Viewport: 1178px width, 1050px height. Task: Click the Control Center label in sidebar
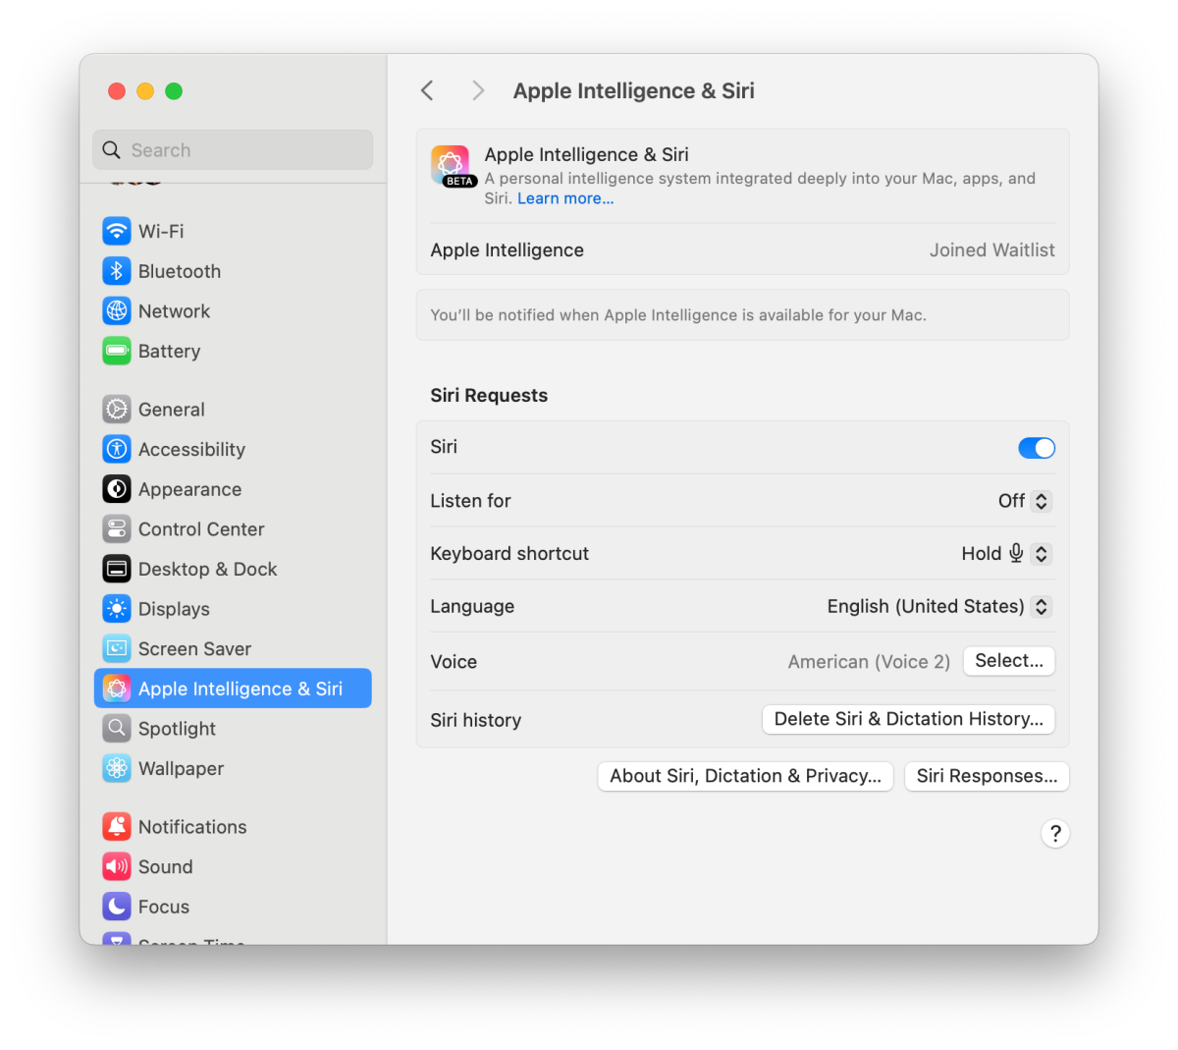tap(201, 529)
